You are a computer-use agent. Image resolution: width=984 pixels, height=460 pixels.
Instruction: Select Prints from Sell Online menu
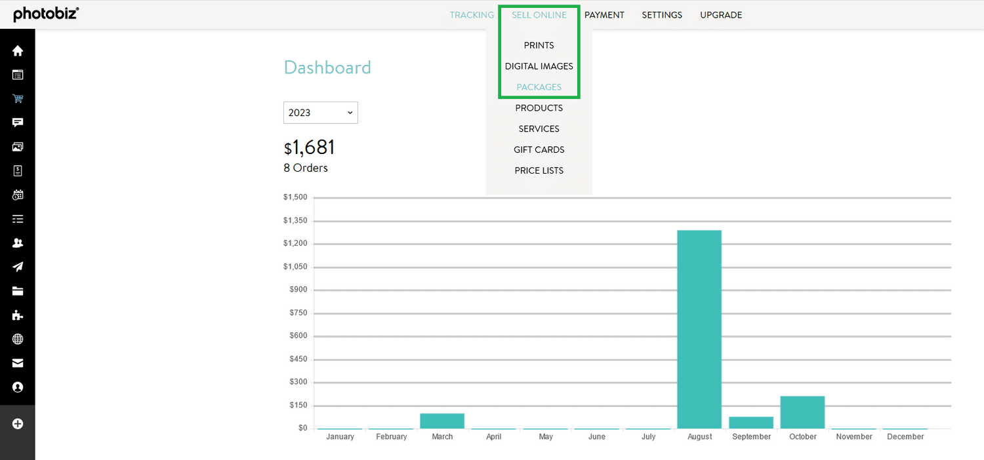click(539, 45)
